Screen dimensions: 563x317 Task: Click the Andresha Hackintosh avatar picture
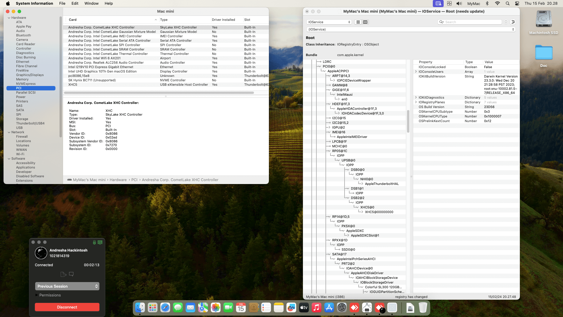[41, 253]
